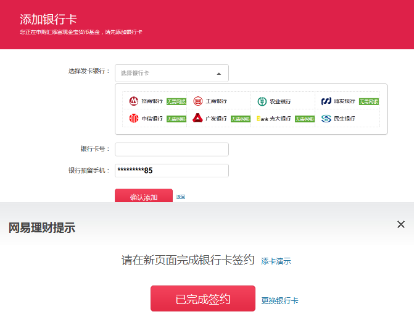Close the 网易理财提示 dialog

(401, 224)
